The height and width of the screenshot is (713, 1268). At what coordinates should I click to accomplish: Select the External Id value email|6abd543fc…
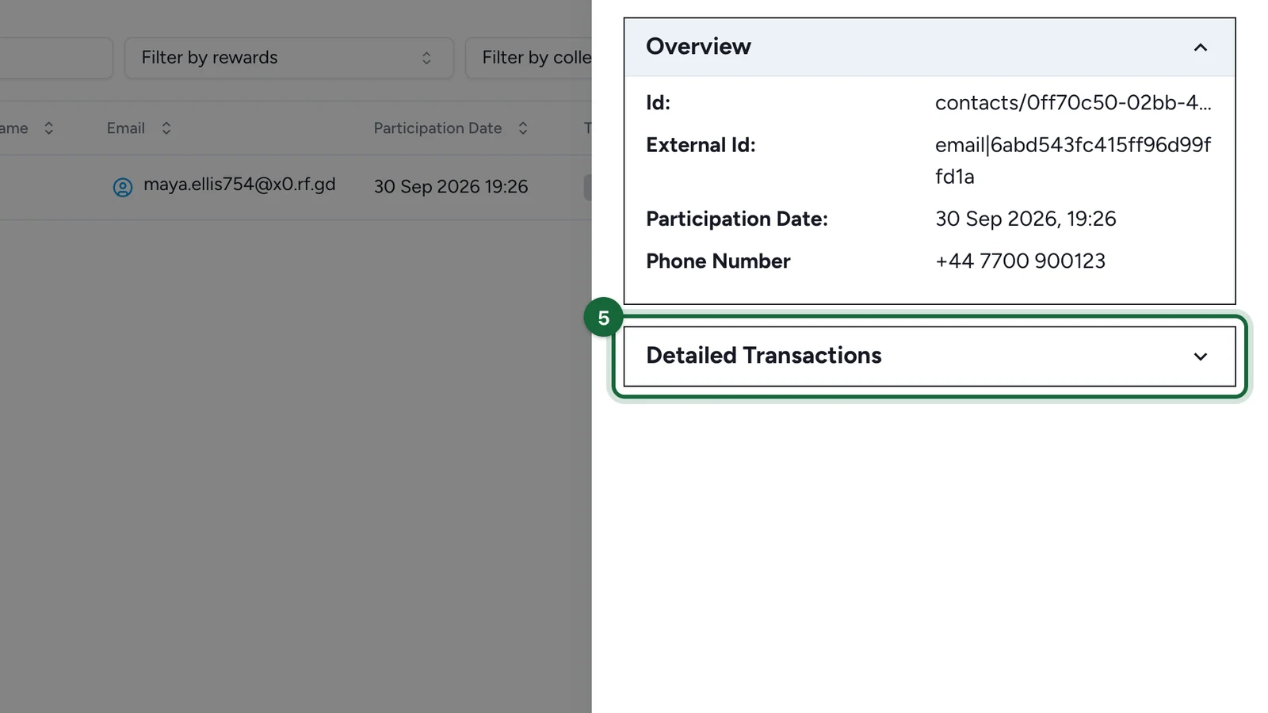pos(1073,161)
